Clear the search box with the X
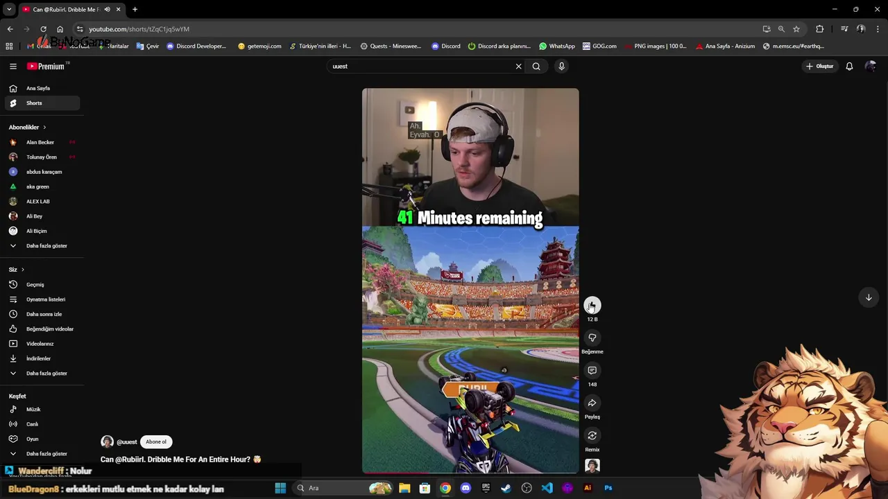 coord(518,67)
